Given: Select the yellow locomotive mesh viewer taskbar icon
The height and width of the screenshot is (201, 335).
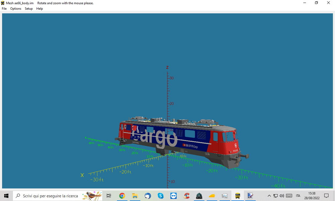Looking at the screenshot, I should 238,196.
